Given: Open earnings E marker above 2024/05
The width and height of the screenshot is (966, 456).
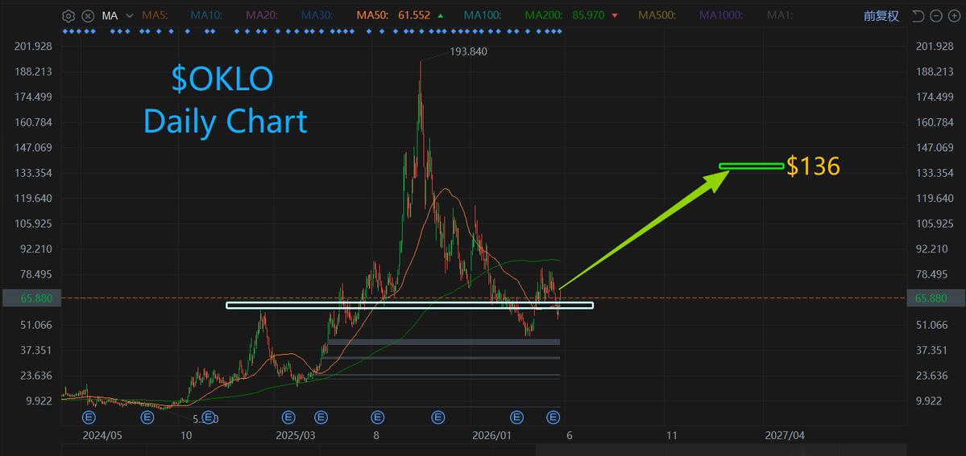Looking at the screenshot, I should point(89,418).
